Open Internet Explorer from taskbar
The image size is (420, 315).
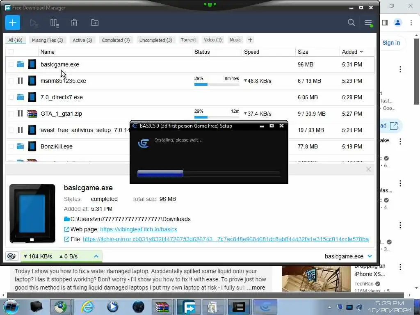pos(88,307)
